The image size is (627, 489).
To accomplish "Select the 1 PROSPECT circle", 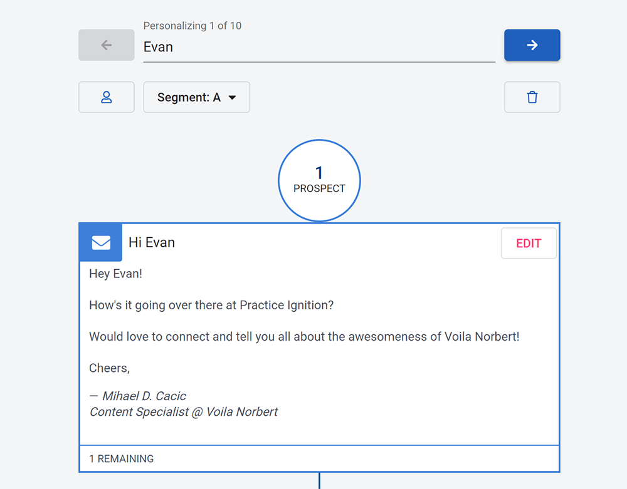I will 319,180.
